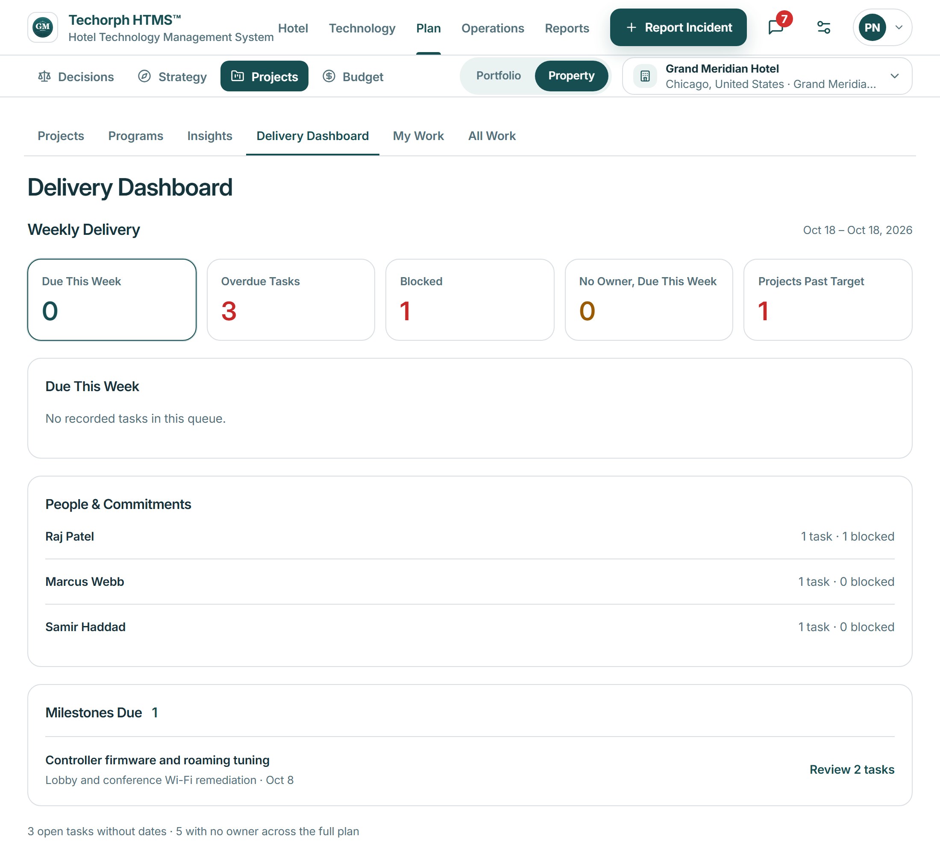Screen dimensions: 940x854
Task: Switch to the Projects sub-tab
Action: point(61,136)
